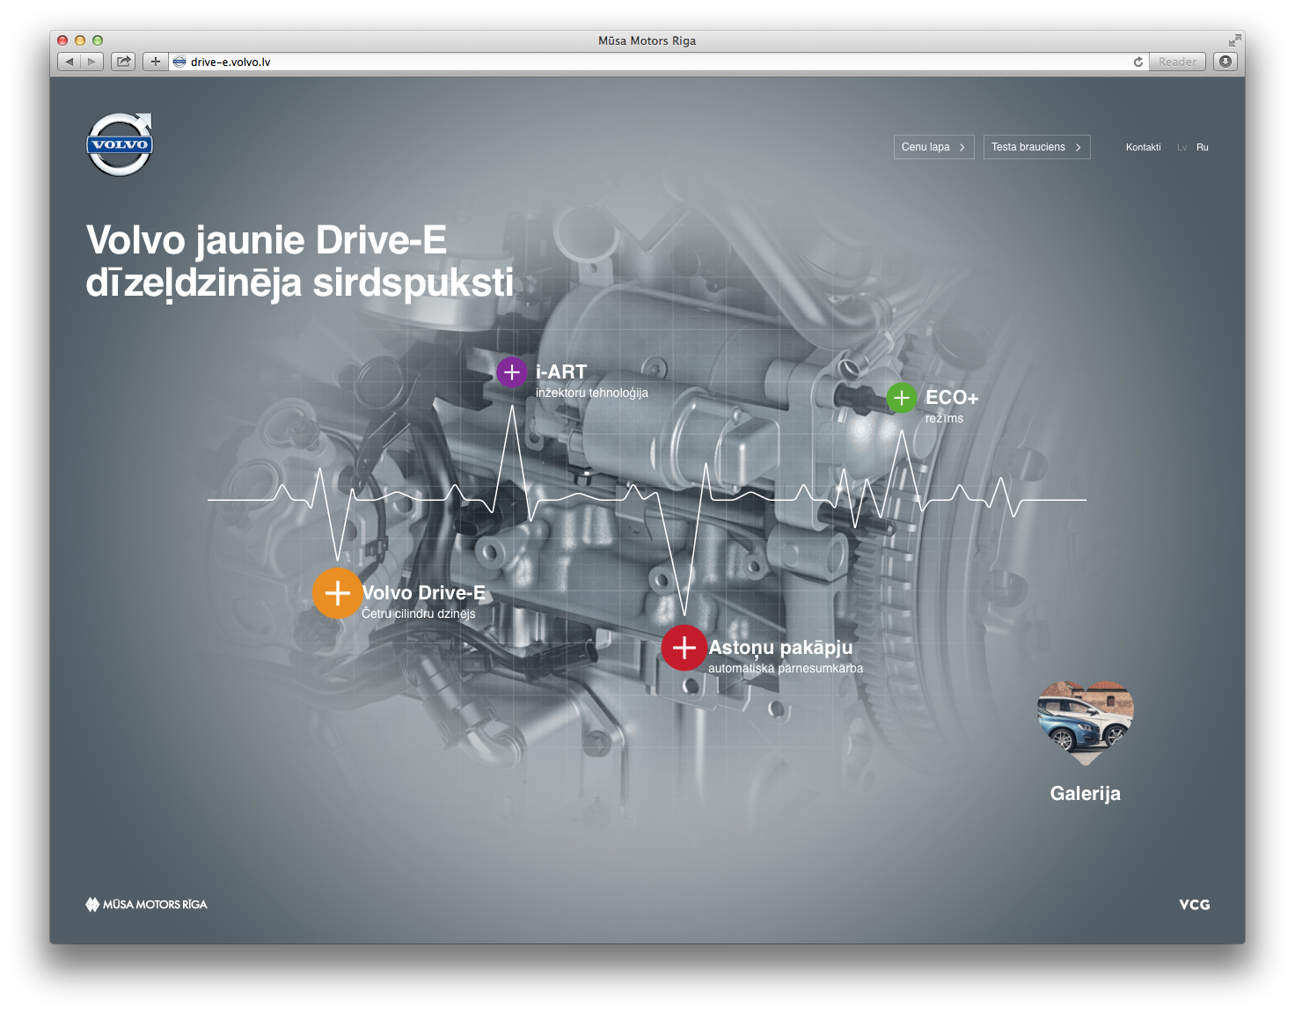Open the Testa brauciens button
The image size is (1295, 1013).
pyautogui.click(x=1037, y=147)
